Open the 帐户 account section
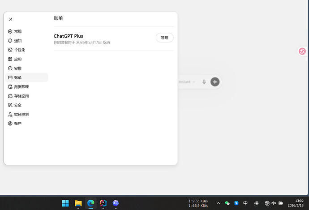The height and width of the screenshot is (210, 309). (x=26, y=124)
